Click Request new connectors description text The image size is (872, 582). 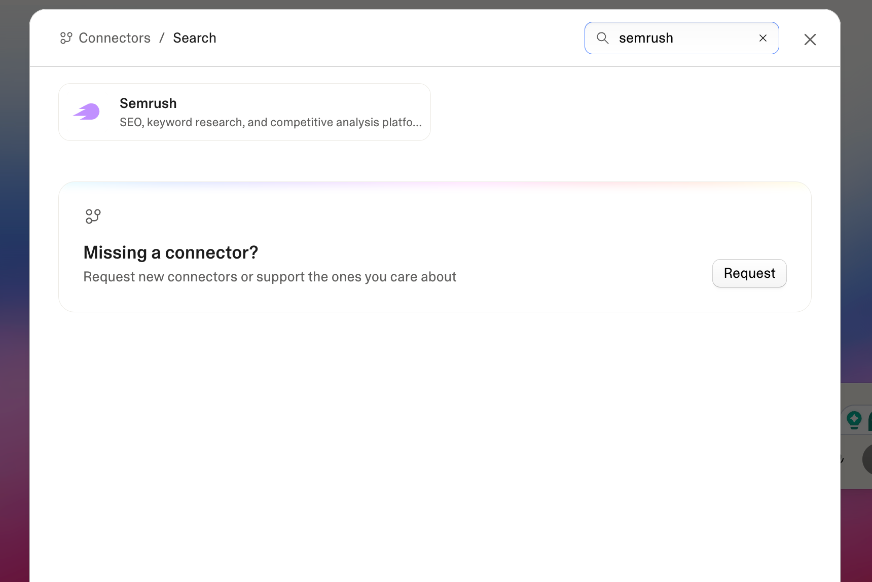pos(270,277)
